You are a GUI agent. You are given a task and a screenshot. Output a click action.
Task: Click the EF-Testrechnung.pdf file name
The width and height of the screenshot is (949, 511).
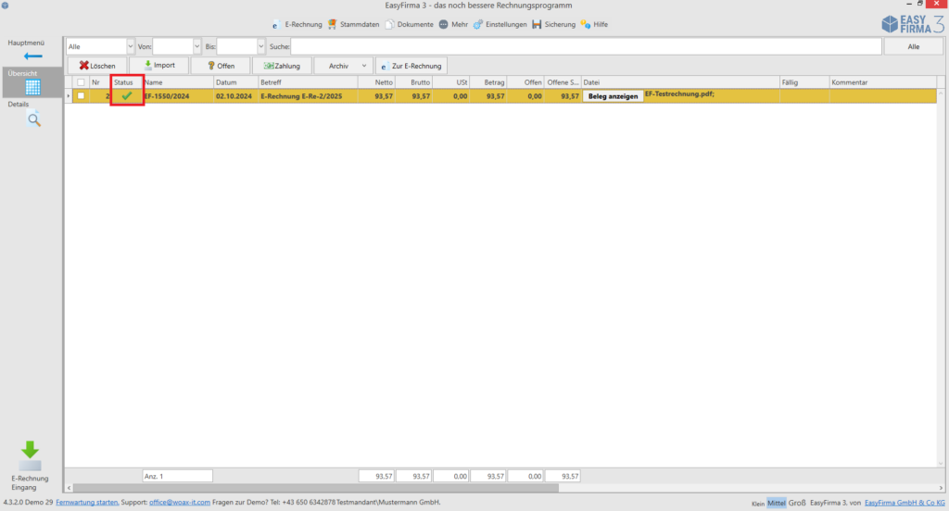point(679,94)
